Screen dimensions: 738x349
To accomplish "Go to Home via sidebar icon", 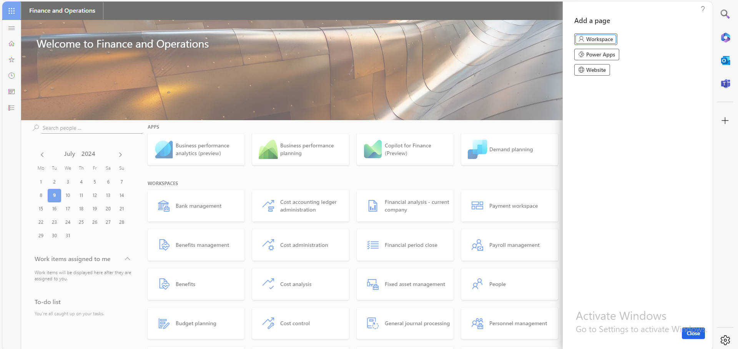I will [x=12, y=44].
